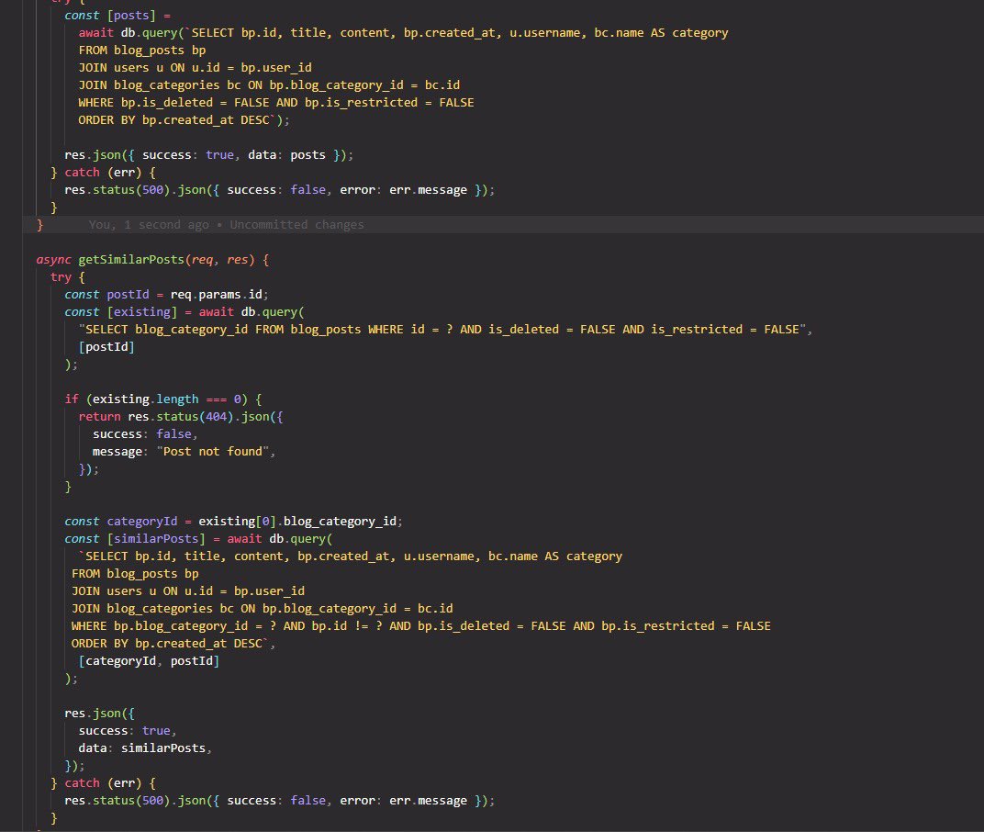
Task: Click 'WHERE bp.blog_category_id = ?' line
Action: pyautogui.click(x=420, y=626)
